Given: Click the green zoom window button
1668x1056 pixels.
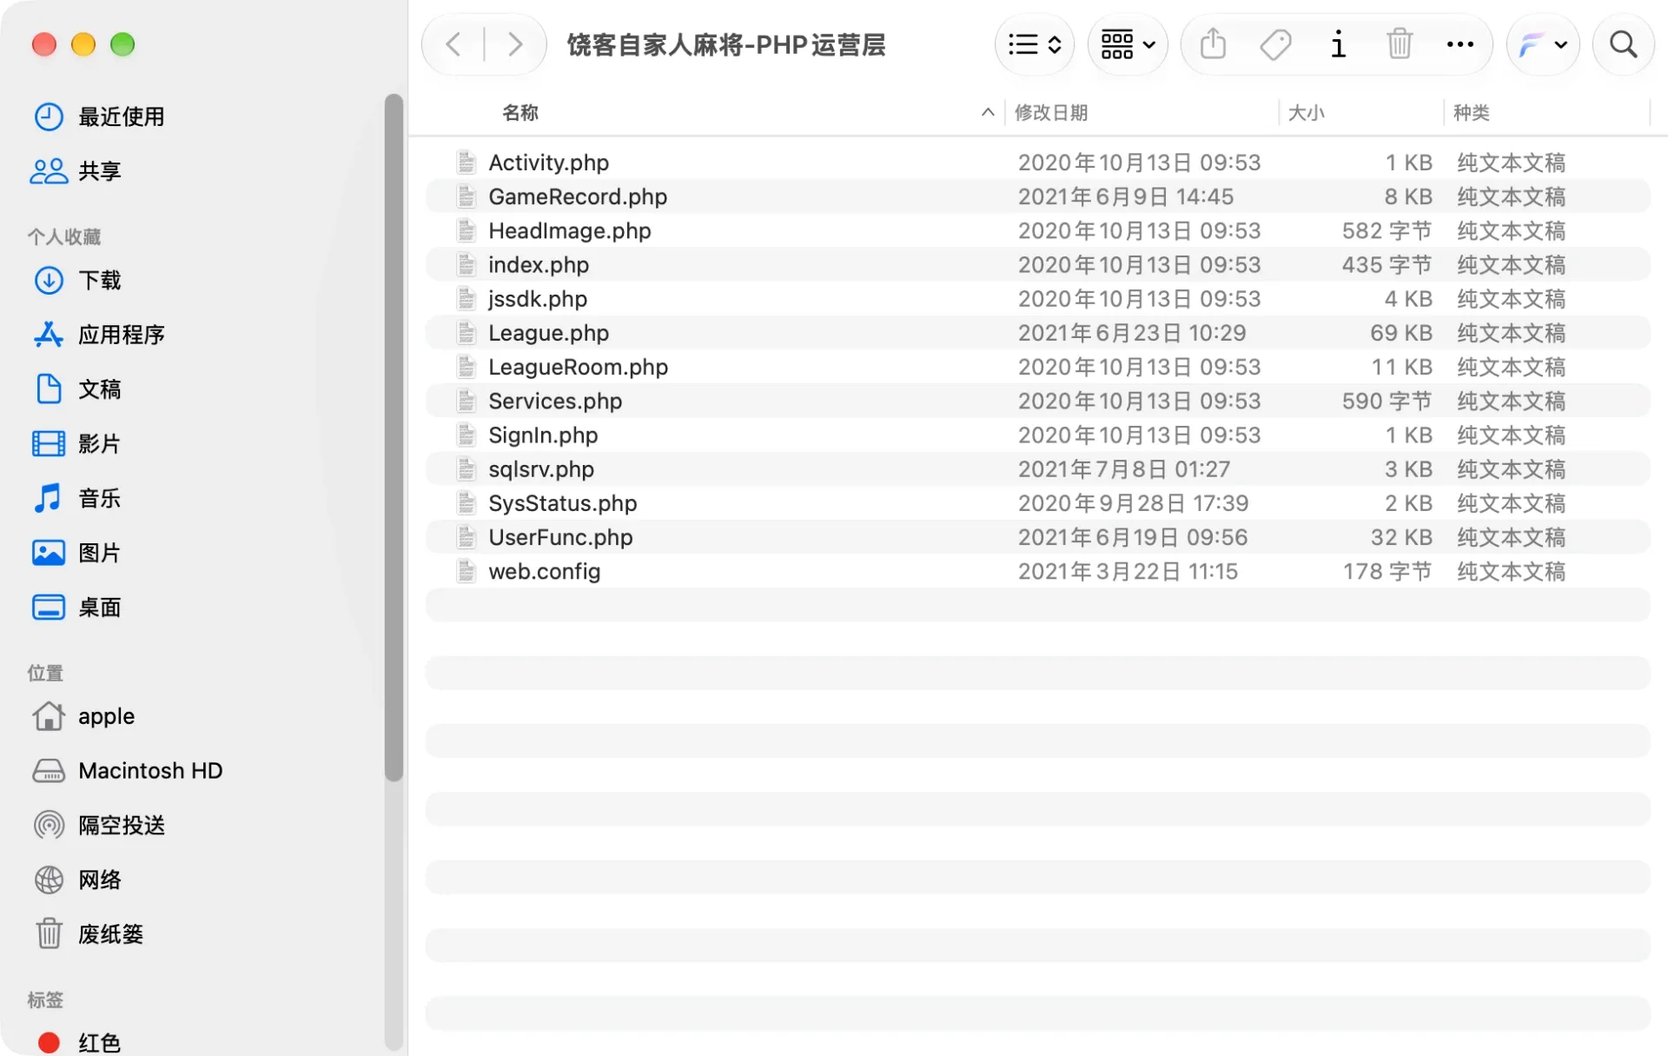Looking at the screenshot, I should pyautogui.click(x=122, y=44).
